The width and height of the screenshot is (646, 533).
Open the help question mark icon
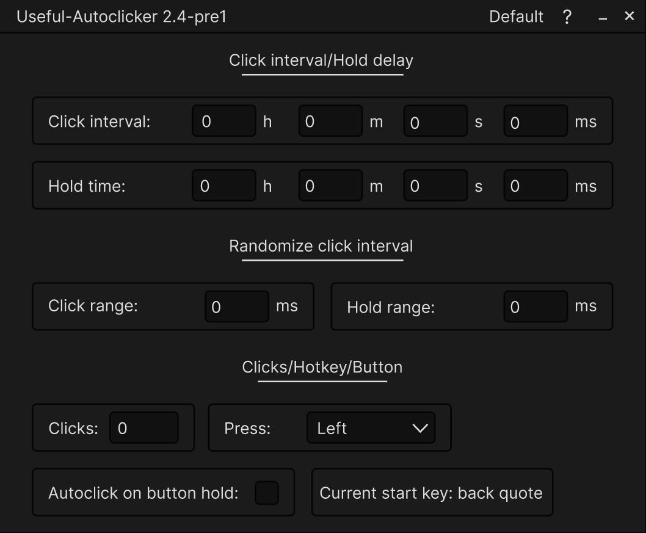click(567, 17)
